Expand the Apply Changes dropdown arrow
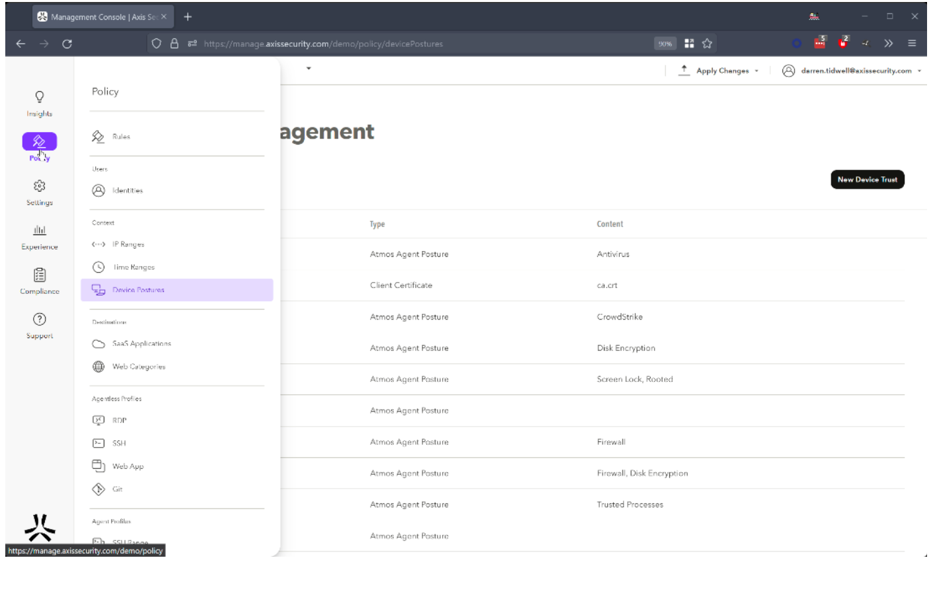933x597 pixels. click(x=757, y=71)
